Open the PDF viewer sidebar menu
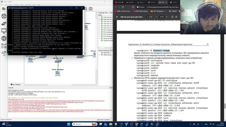226x127 pixels. (x=117, y=17)
